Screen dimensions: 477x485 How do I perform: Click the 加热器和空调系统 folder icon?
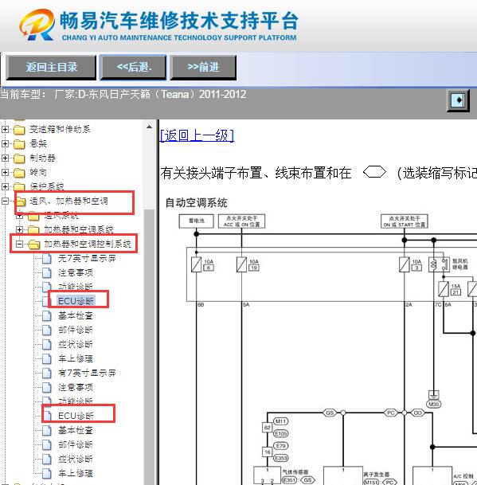click(33, 230)
